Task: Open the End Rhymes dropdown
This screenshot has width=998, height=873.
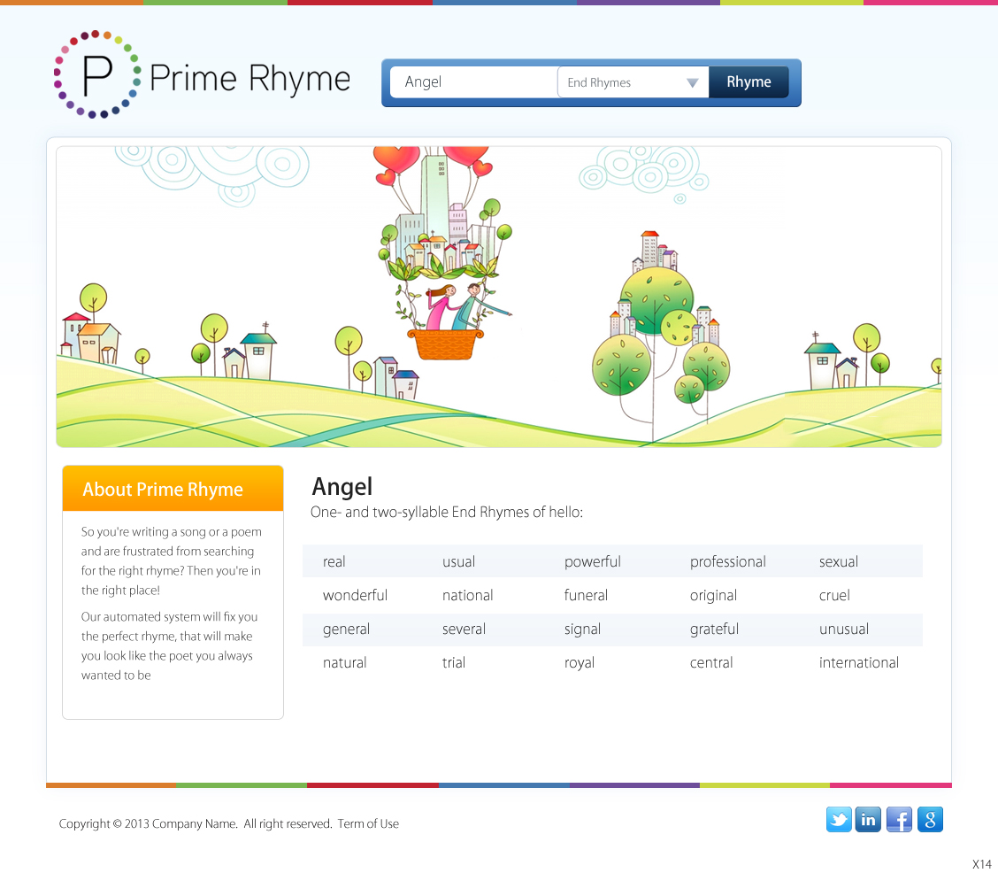Action: (624, 81)
